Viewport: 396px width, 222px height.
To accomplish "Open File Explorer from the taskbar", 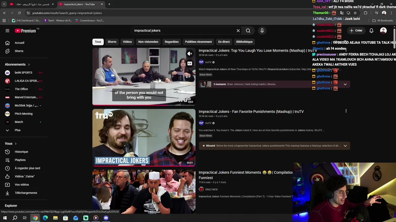I will tap(55, 218).
